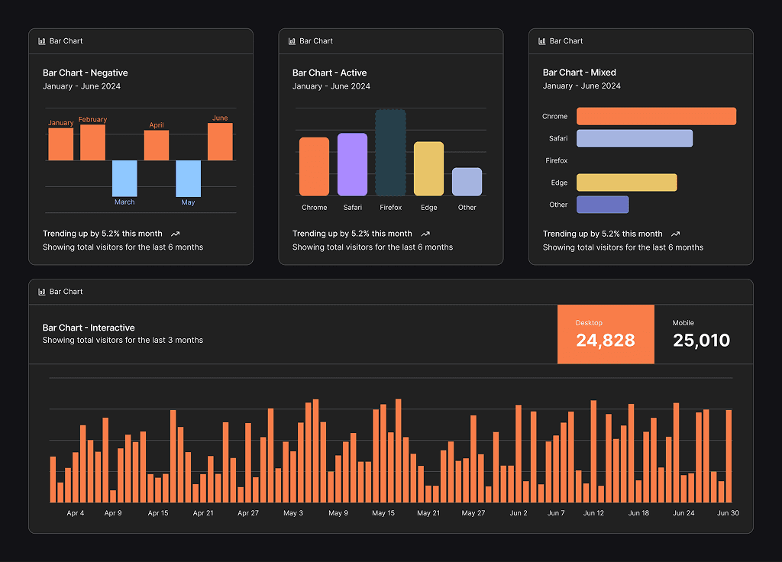
Task: Click the purple Safari bar in the Active chart
Action: pyautogui.click(x=352, y=164)
